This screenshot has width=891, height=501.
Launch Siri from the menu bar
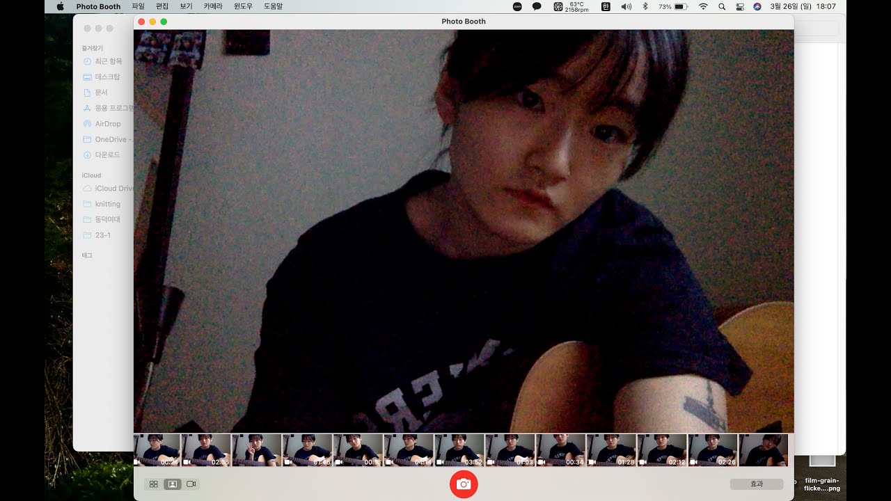point(757,6)
